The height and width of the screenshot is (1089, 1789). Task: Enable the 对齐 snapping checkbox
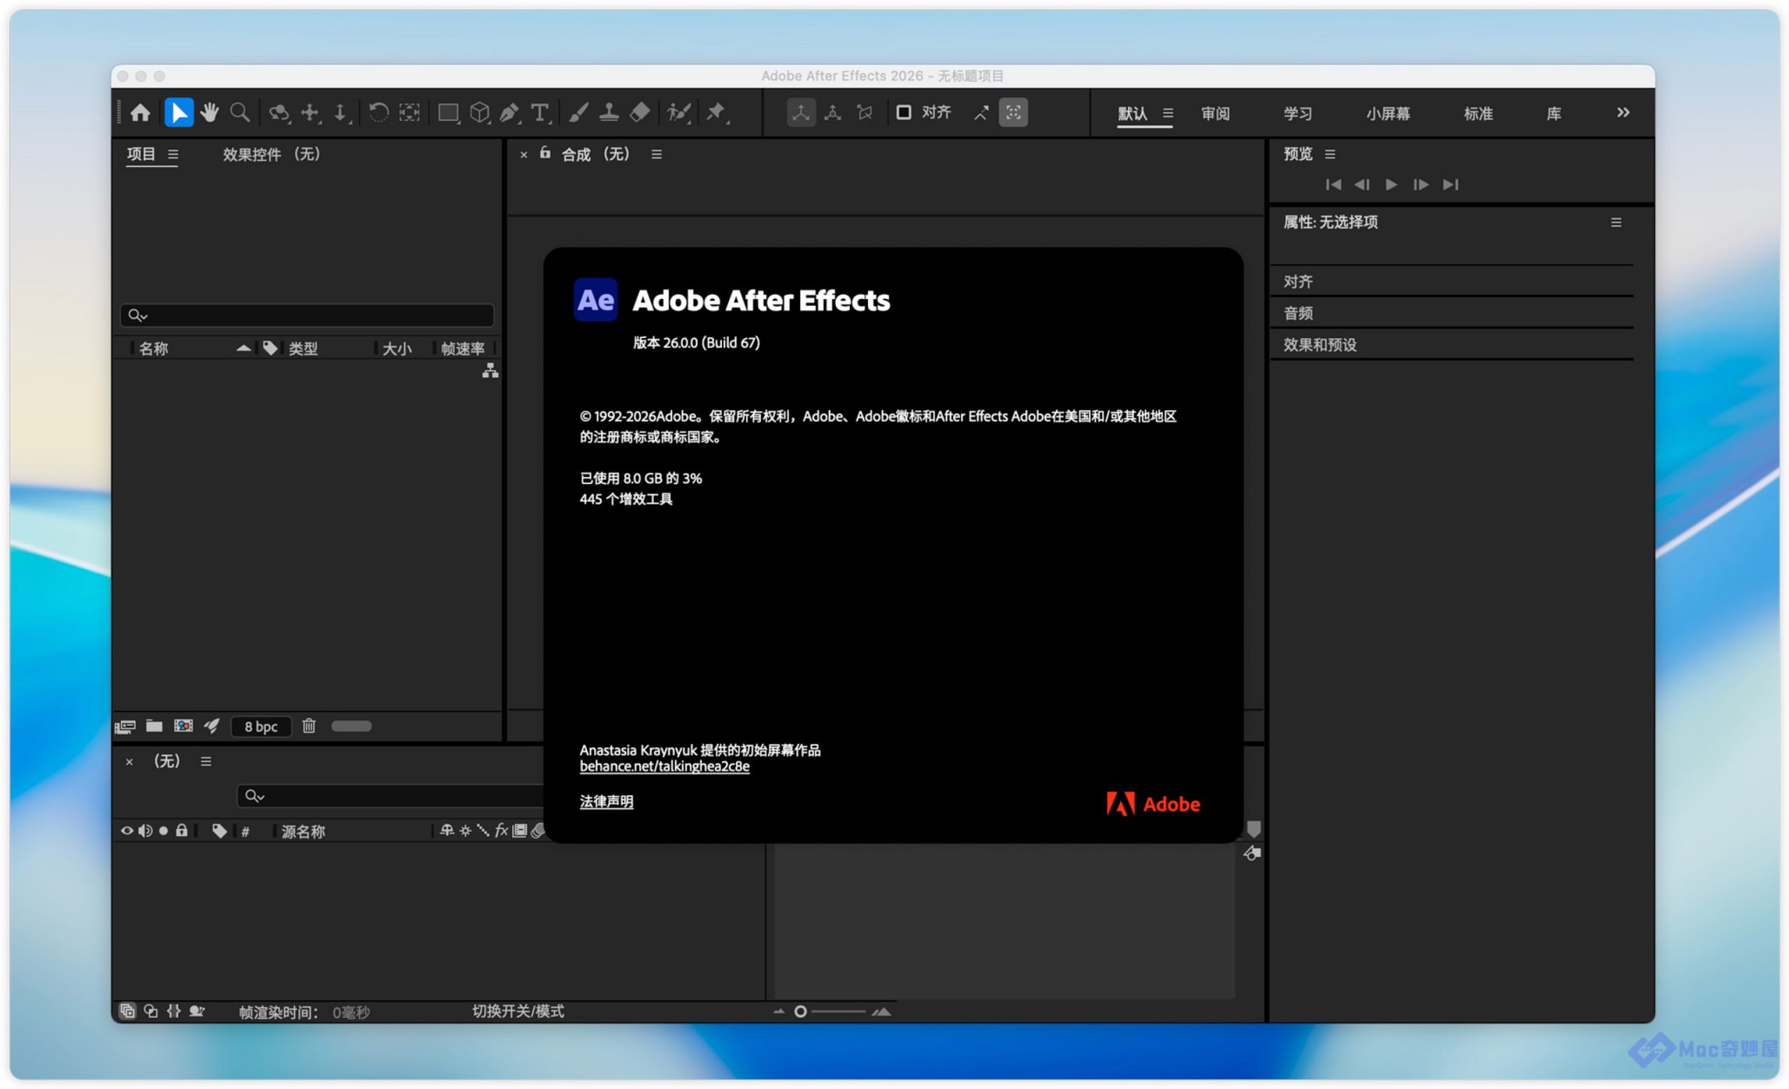click(x=904, y=112)
